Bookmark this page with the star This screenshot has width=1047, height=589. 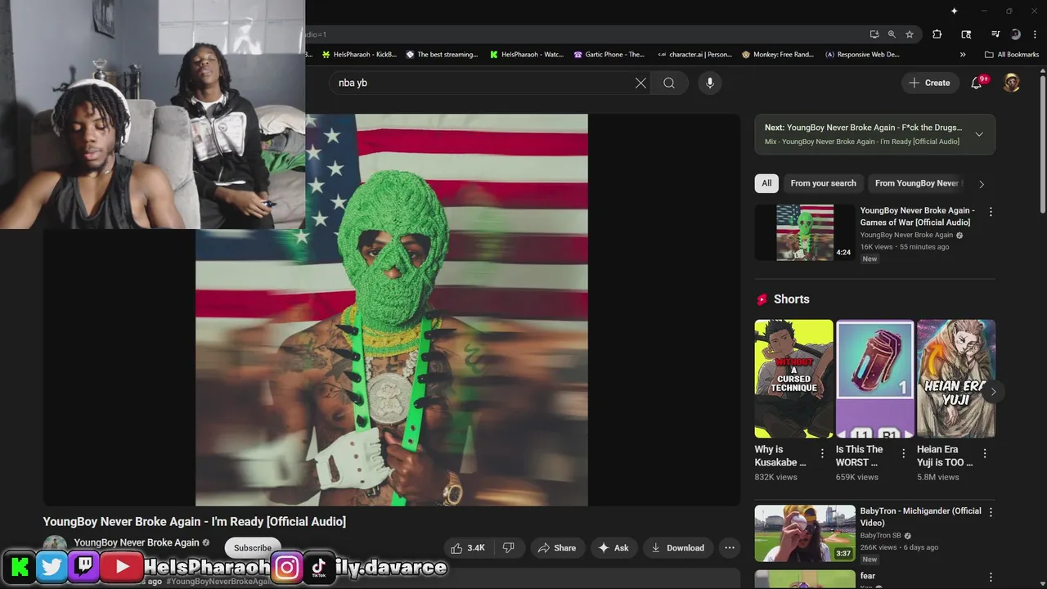coord(910,34)
